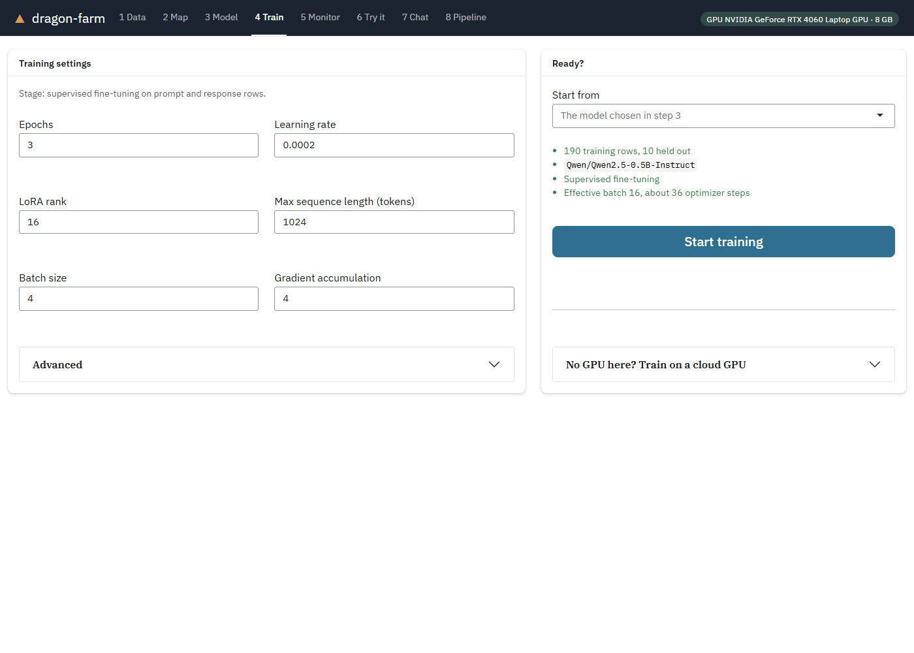Click the Effective batch 16 summary line
914x653 pixels.
pos(657,193)
